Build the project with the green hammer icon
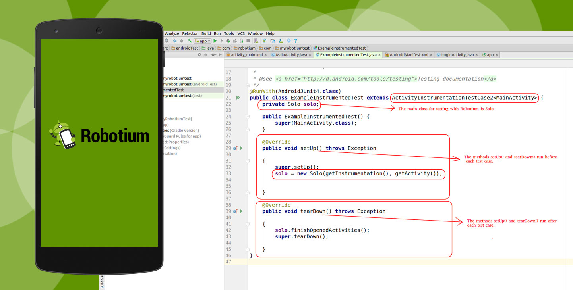This screenshot has height=290, width=573. (190, 41)
